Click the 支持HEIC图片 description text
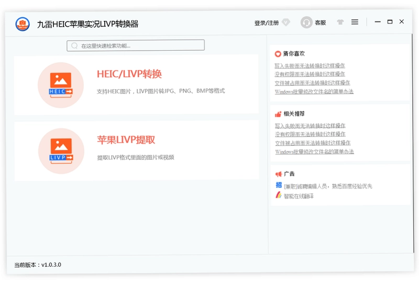This screenshot has height=283, width=419. coord(161,91)
